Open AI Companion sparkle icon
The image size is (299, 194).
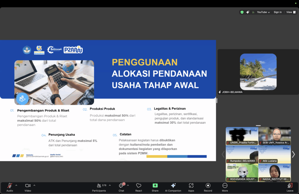[x=173, y=186]
